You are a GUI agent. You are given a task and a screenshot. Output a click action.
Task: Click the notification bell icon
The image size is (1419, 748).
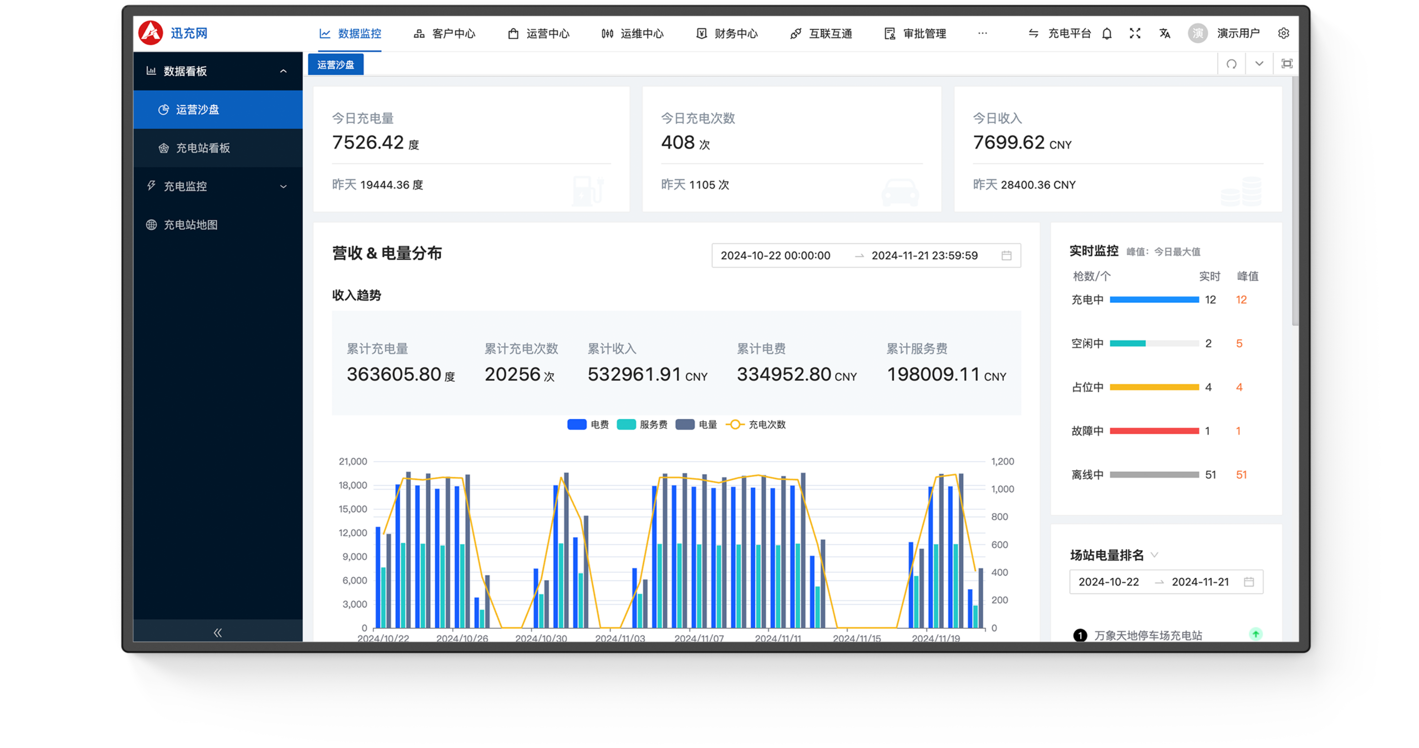1107,34
